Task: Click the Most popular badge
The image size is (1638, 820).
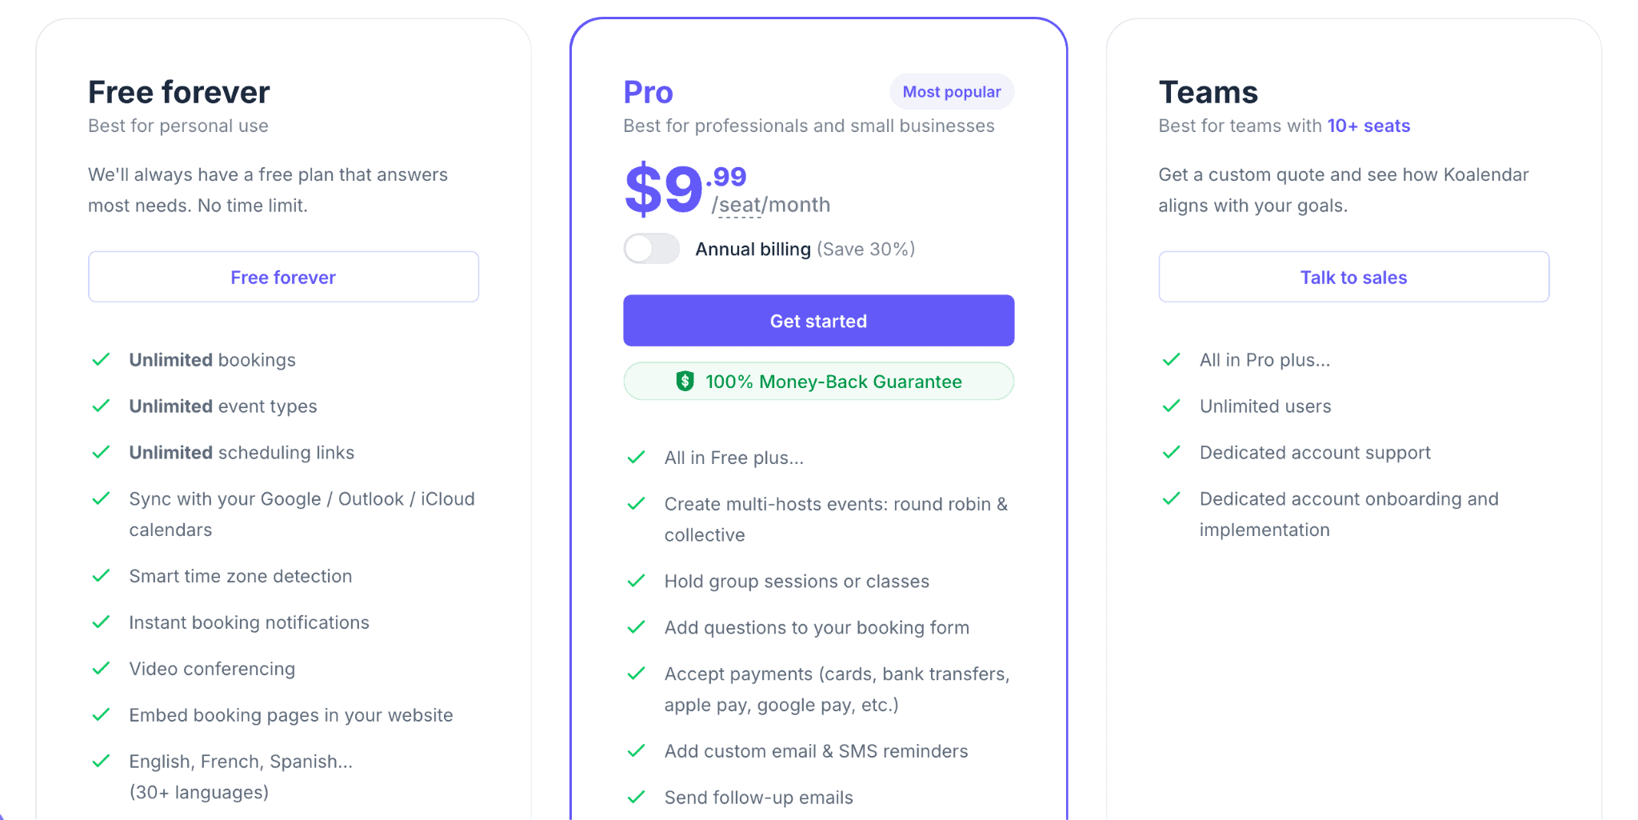Action: pyautogui.click(x=951, y=92)
